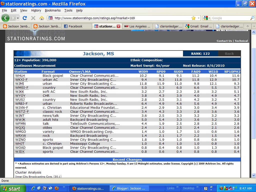Launch Internet Explorer from Quick Launch

click(33, 188)
